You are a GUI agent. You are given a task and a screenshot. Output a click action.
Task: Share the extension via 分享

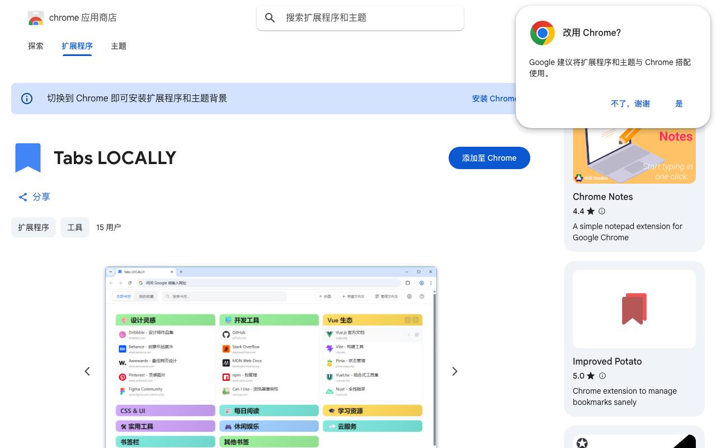pyautogui.click(x=34, y=197)
